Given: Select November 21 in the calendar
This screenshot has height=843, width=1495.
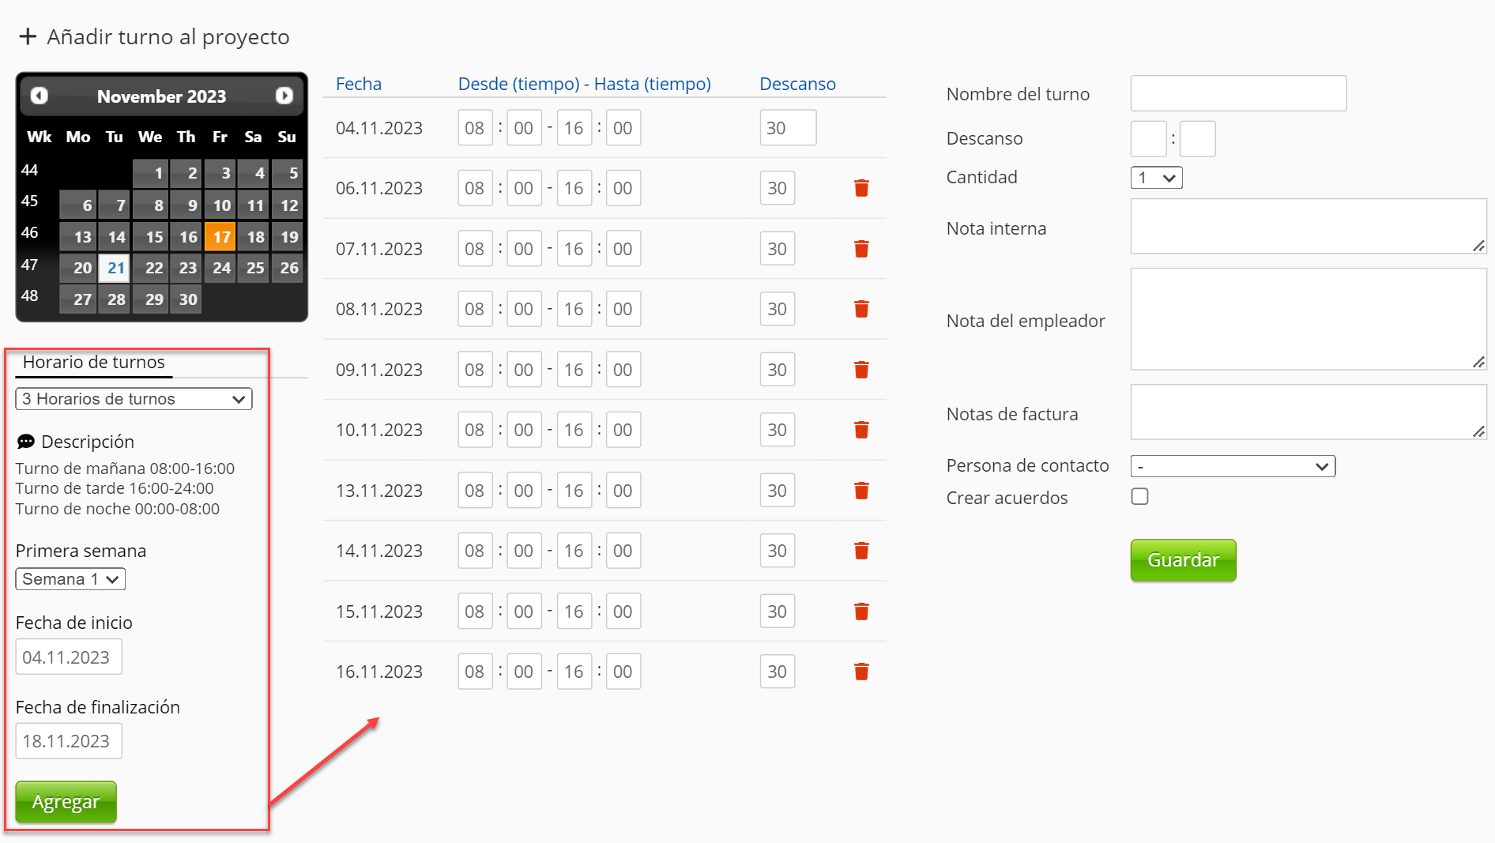Looking at the screenshot, I should point(115,268).
